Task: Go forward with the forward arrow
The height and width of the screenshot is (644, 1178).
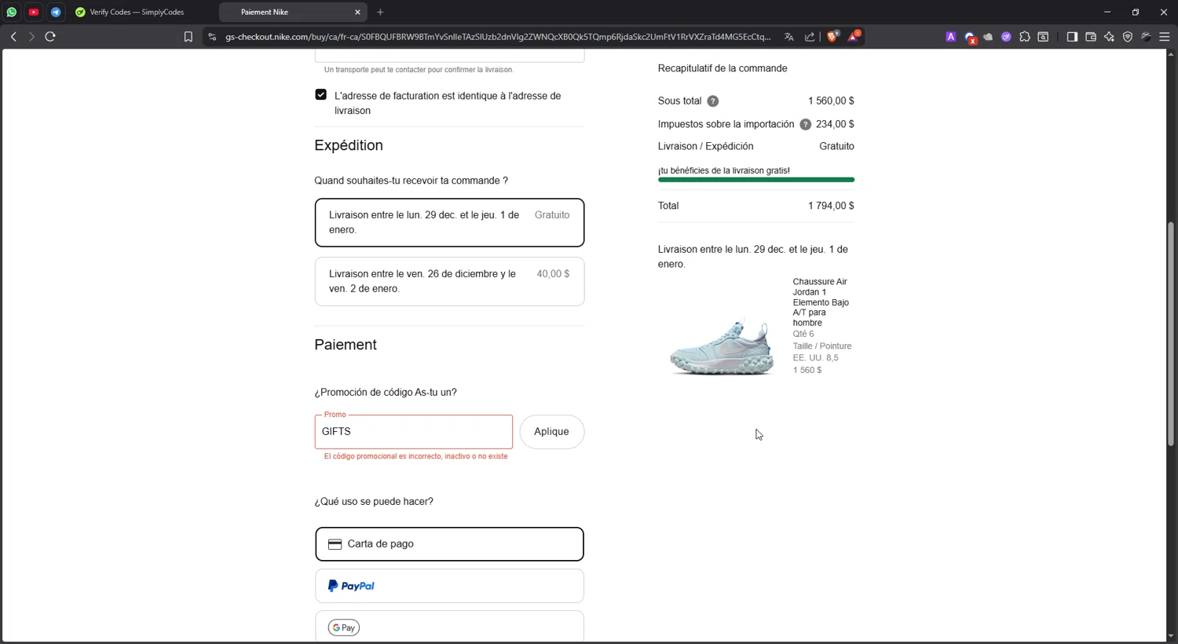Action: point(31,37)
